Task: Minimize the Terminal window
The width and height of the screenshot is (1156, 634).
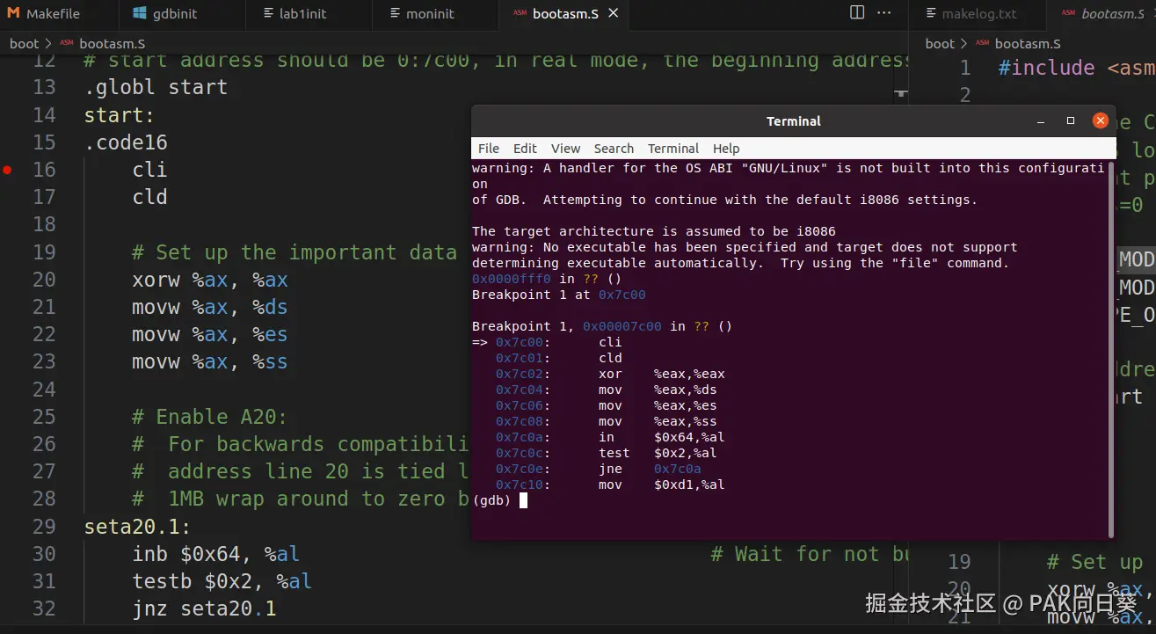Action: click(1042, 121)
